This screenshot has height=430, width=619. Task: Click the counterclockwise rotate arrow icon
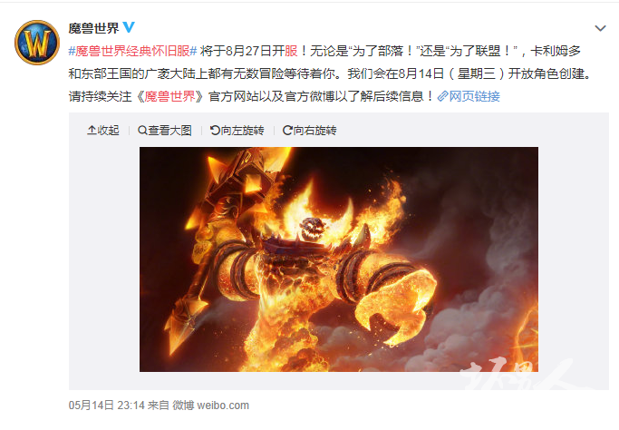click(215, 130)
